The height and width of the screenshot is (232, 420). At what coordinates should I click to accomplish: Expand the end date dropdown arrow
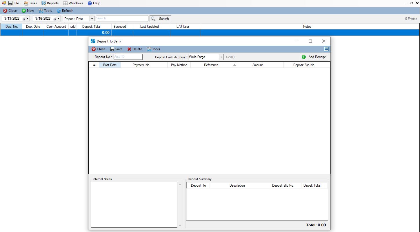tap(59, 18)
